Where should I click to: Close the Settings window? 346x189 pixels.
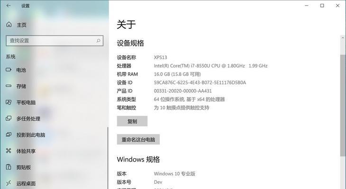(337, 6)
